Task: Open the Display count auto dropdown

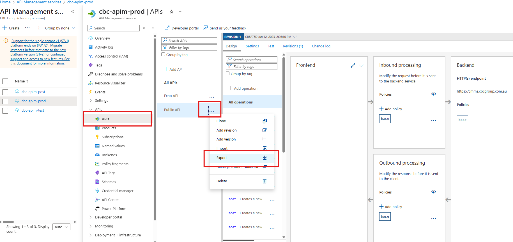Action: pyautogui.click(x=61, y=227)
